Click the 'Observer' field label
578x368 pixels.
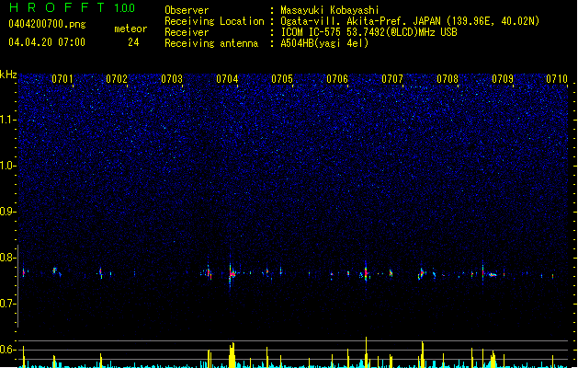point(187,10)
